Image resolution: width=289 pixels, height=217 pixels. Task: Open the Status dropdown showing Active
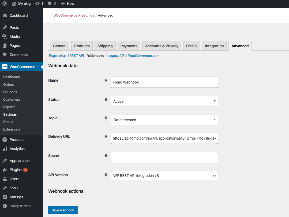tap(164, 101)
